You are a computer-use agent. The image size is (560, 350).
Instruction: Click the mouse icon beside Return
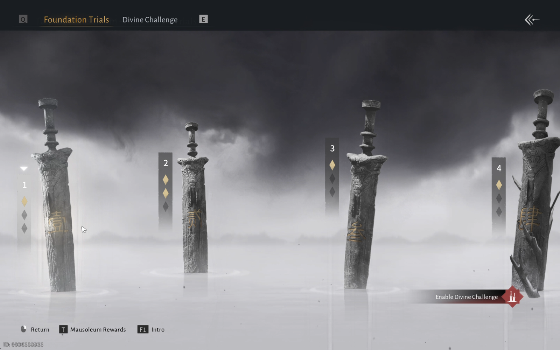click(23, 329)
